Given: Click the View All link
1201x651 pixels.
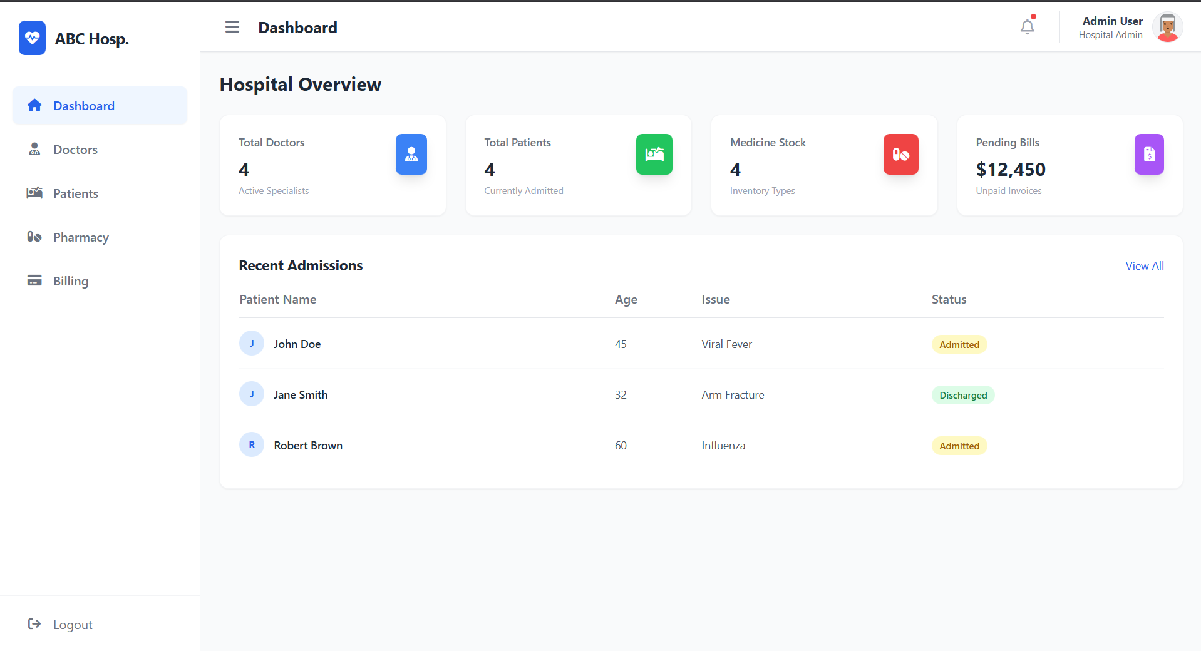Looking at the screenshot, I should point(1143,265).
